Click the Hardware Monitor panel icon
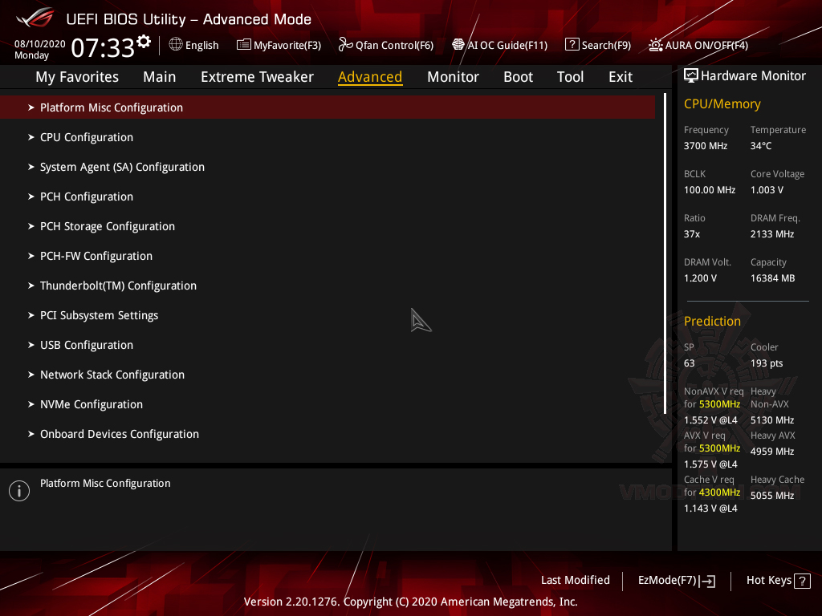The width and height of the screenshot is (822, 616). pyautogui.click(x=691, y=75)
